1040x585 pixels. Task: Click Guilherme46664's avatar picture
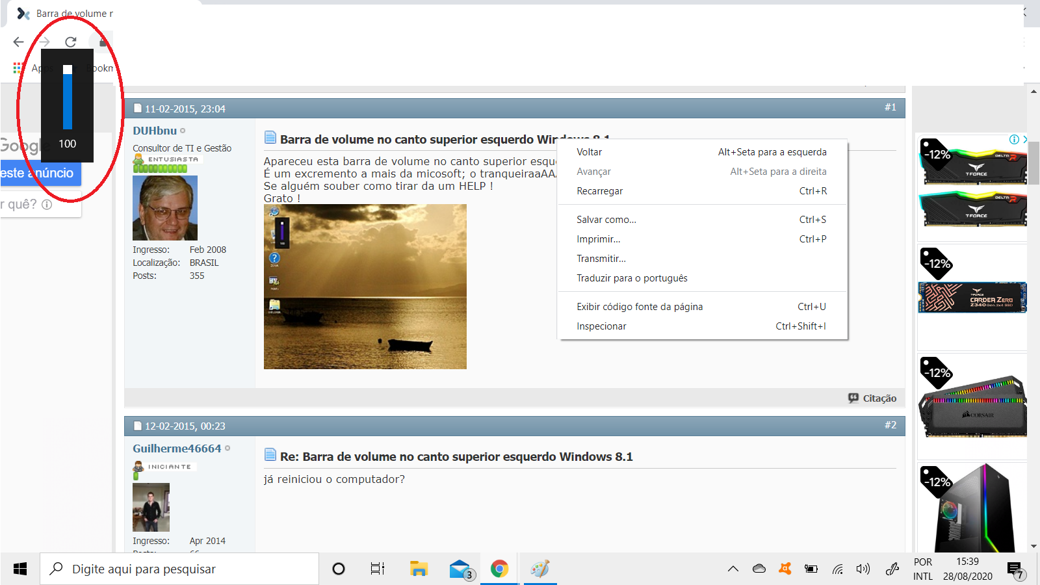coord(151,507)
